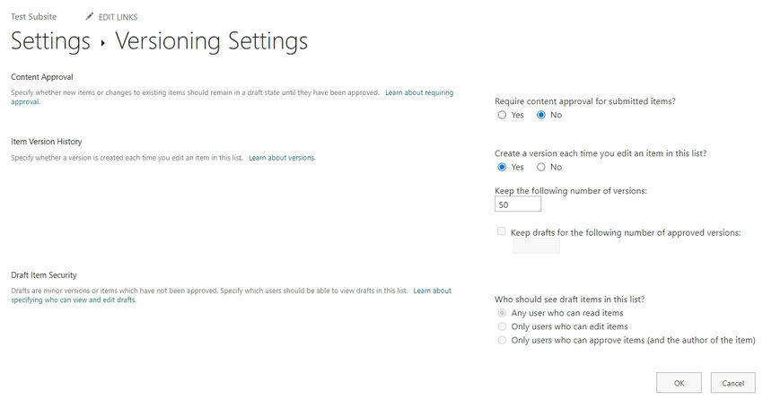The image size is (763, 400).
Task: Click the breadcrumb arrow separator
Action: click(x=102, y=43)
